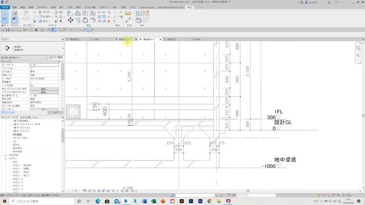
Task: Select Mirror - Pick Axis tool
Action: (85, 13)
